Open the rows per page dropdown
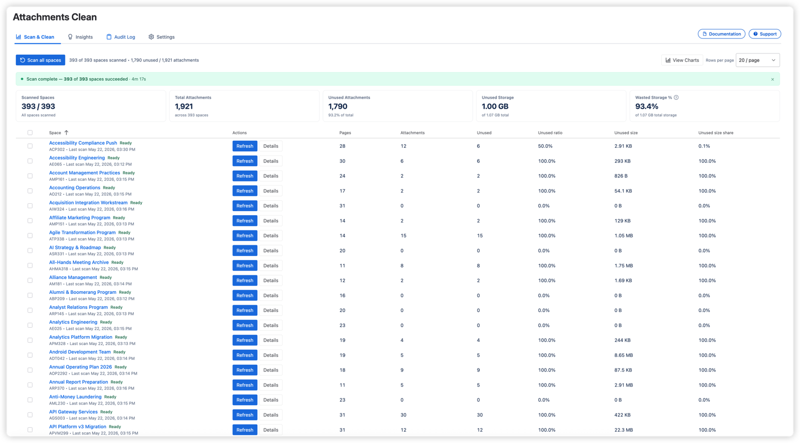Screen dimensions: 800x443 point(758,60)
